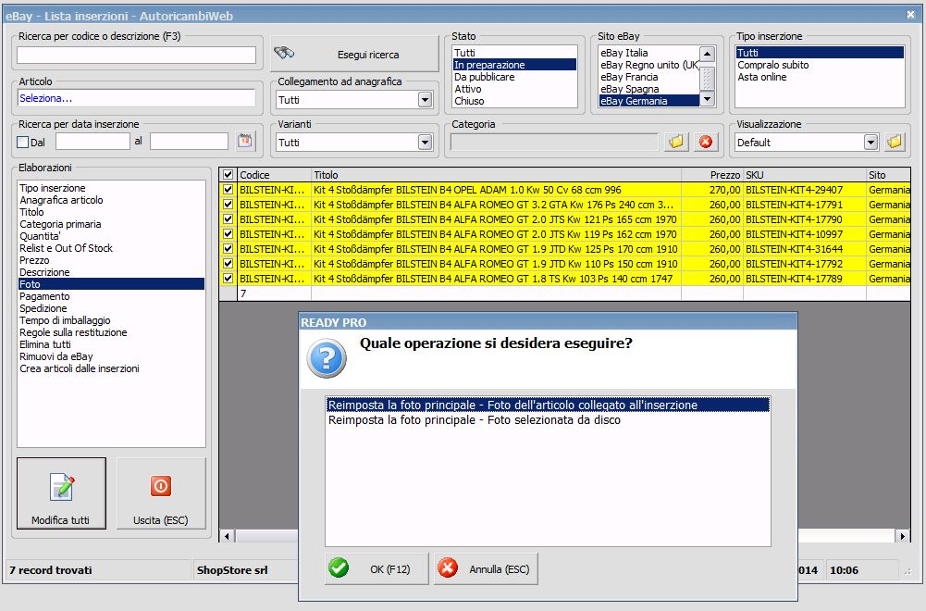The image size is (926, 611).
Task: Open the Collegamento ad anagrafica dropdown
Action: point(426,100)
